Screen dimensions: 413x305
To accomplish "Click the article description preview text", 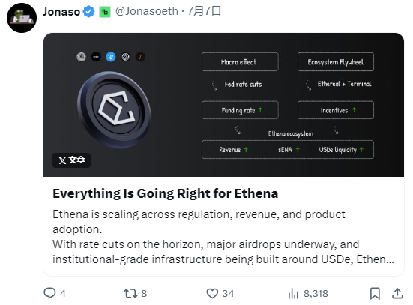I will [223, 237].
